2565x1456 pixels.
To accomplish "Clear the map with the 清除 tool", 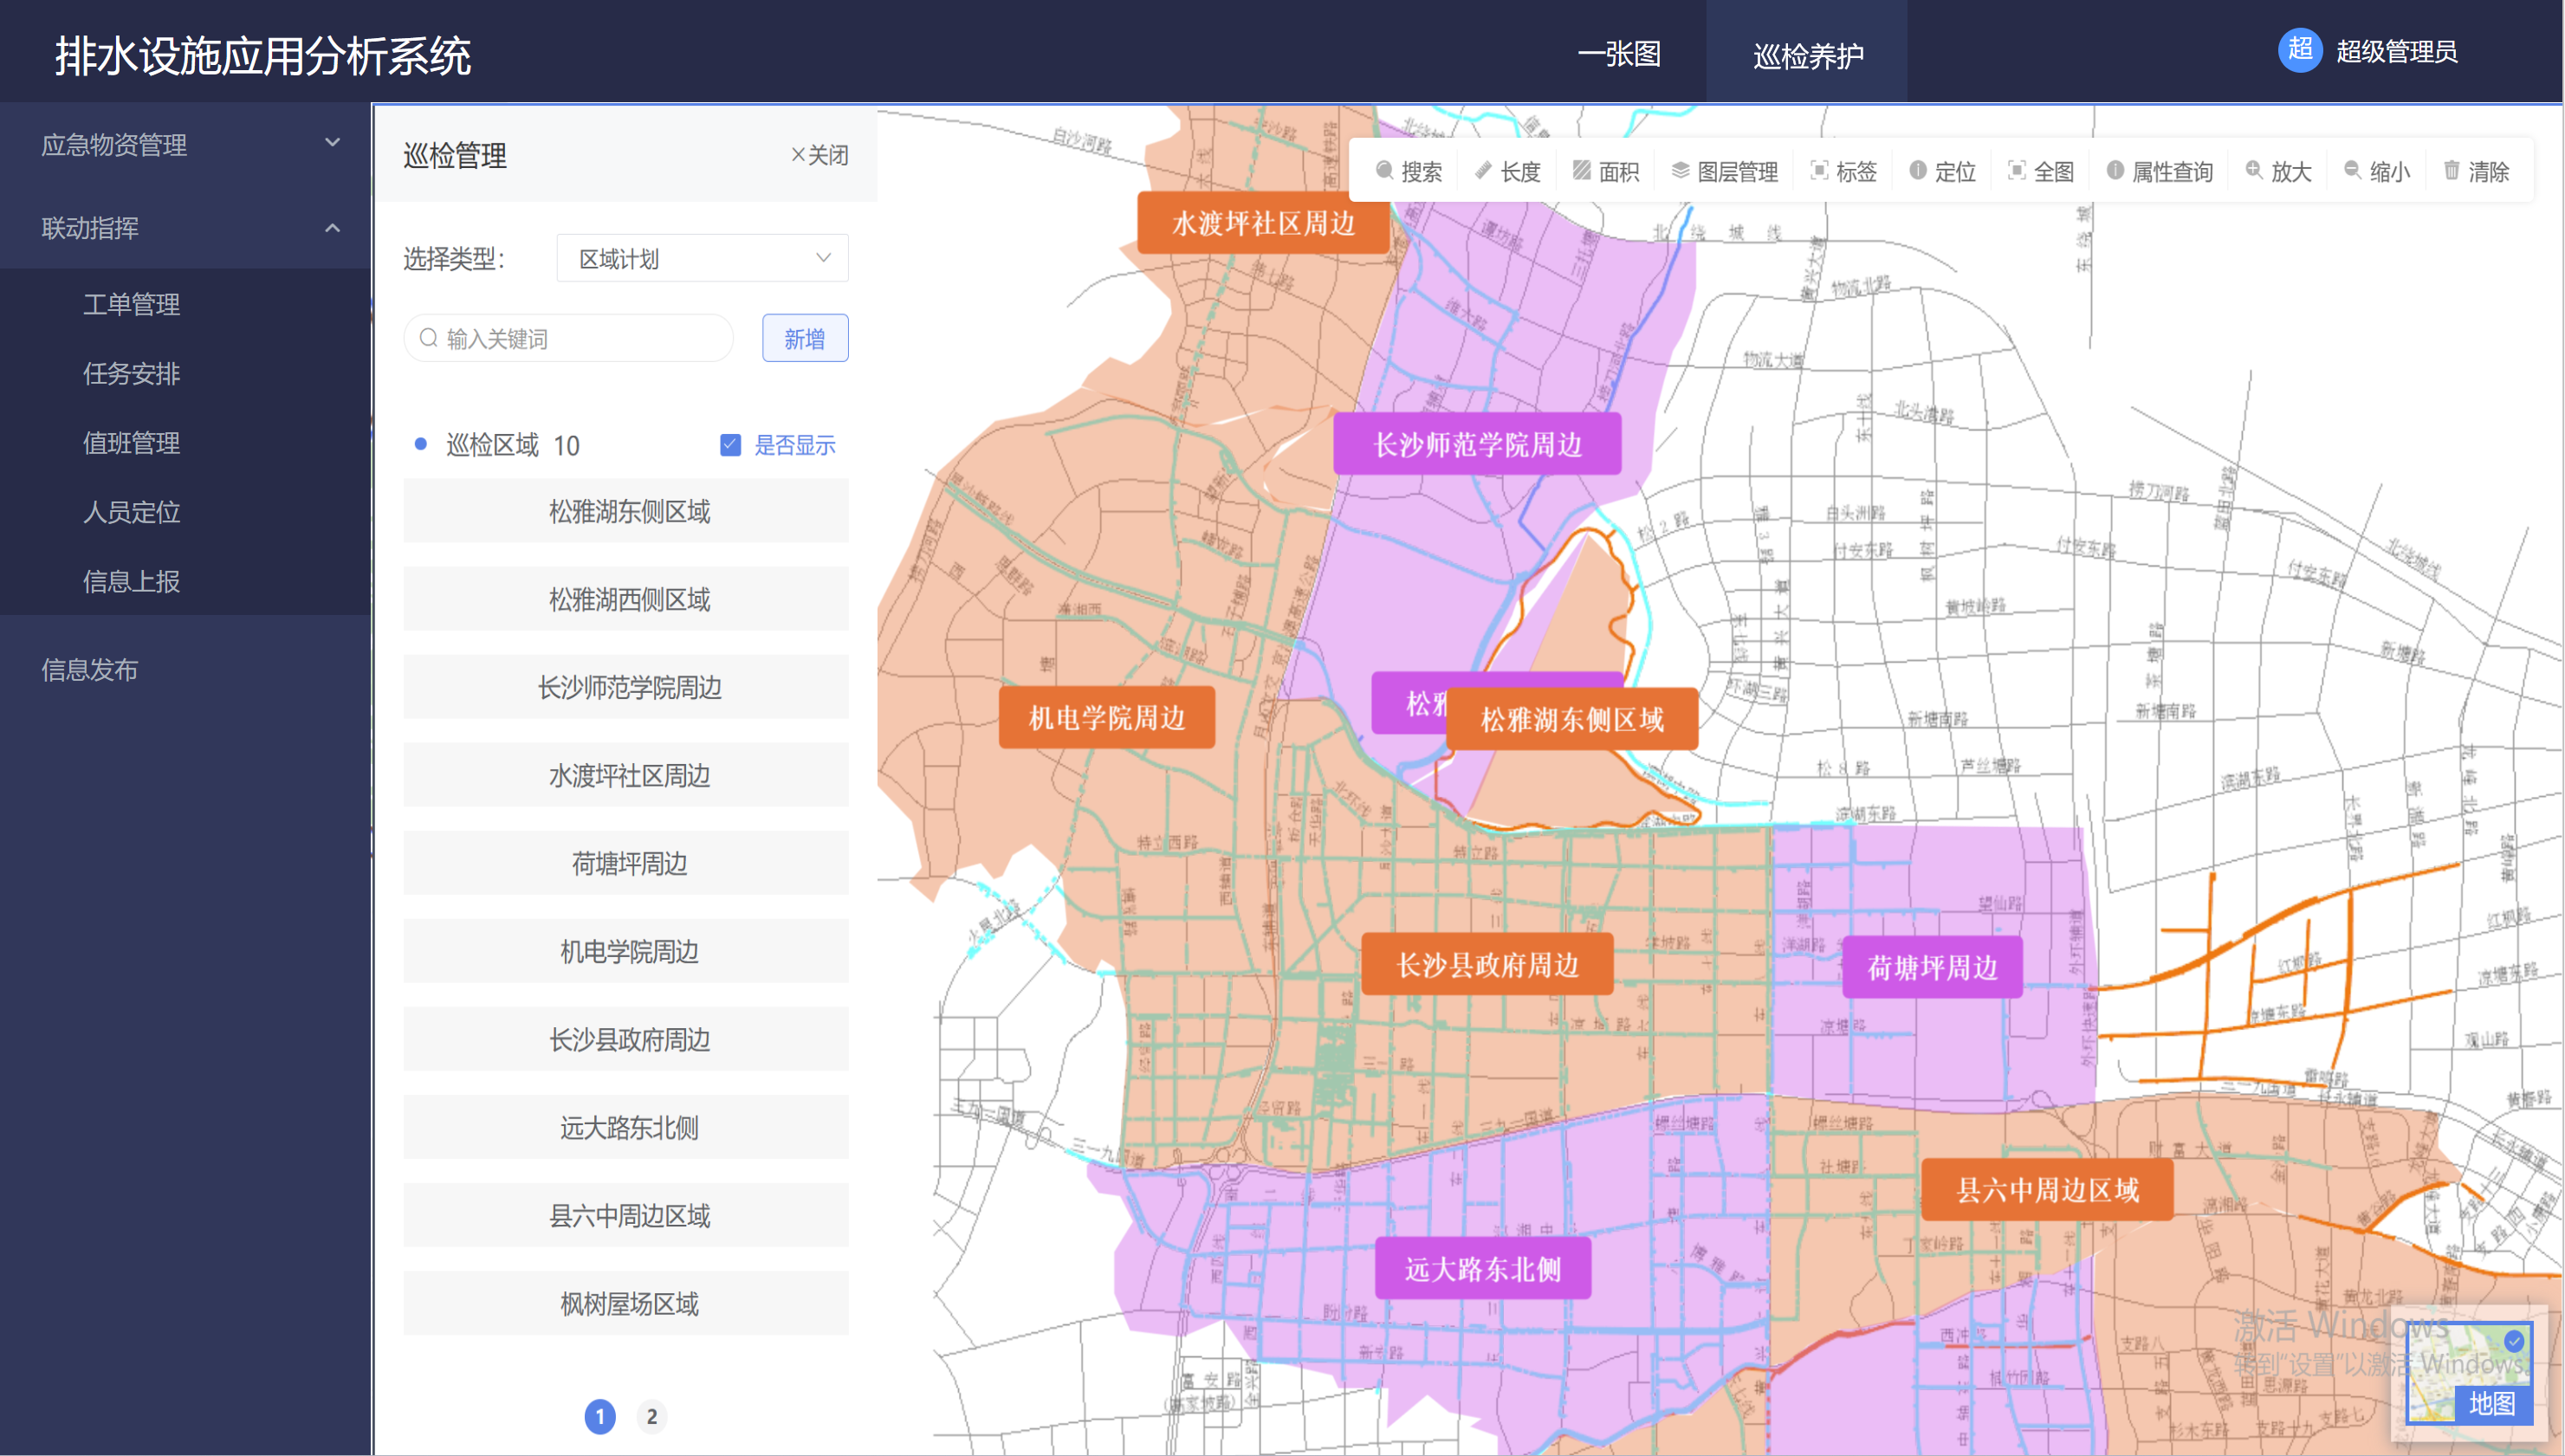I will [2475, 170].
